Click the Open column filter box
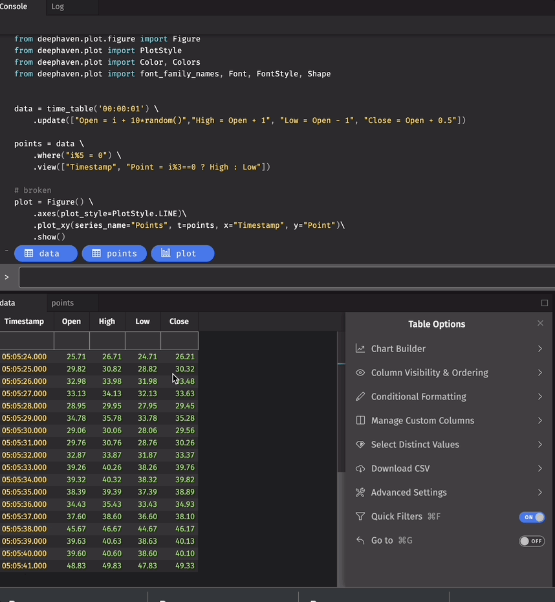 [72, 340]
